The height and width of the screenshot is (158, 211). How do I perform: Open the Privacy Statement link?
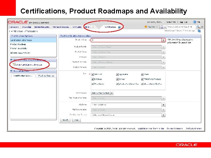tap(175, 128)
